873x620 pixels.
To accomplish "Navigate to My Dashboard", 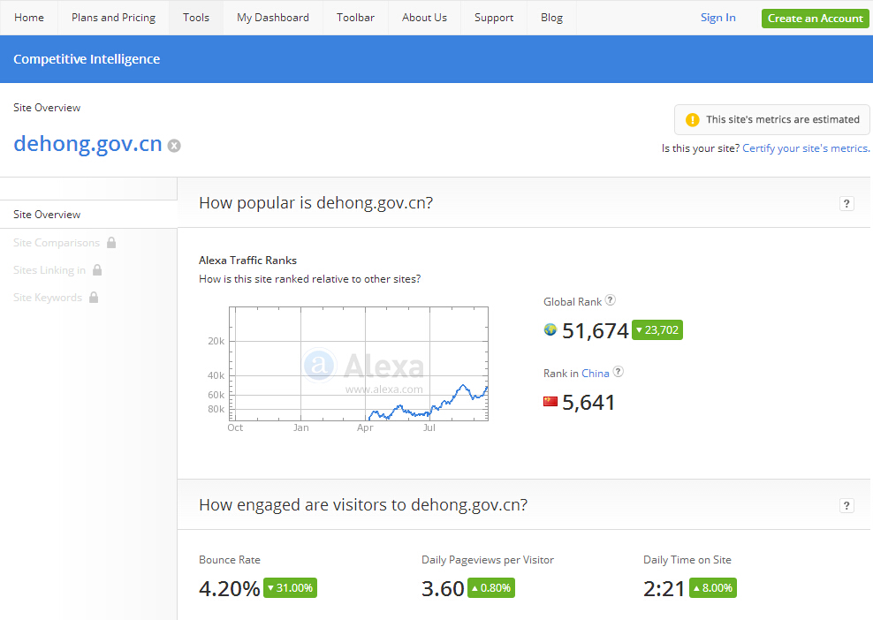I will [x=273, y=18].
